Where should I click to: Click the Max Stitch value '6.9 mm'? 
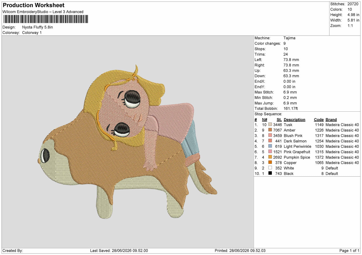(290, 92)
